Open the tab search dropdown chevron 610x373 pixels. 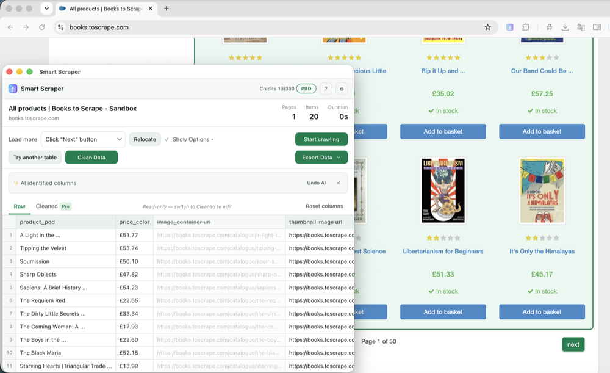46,8
